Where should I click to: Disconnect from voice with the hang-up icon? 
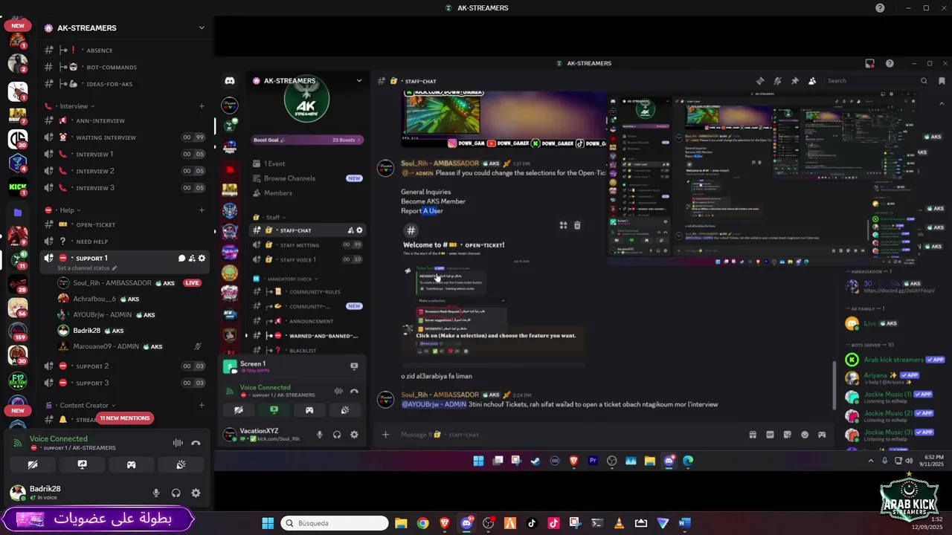[196, 443]
